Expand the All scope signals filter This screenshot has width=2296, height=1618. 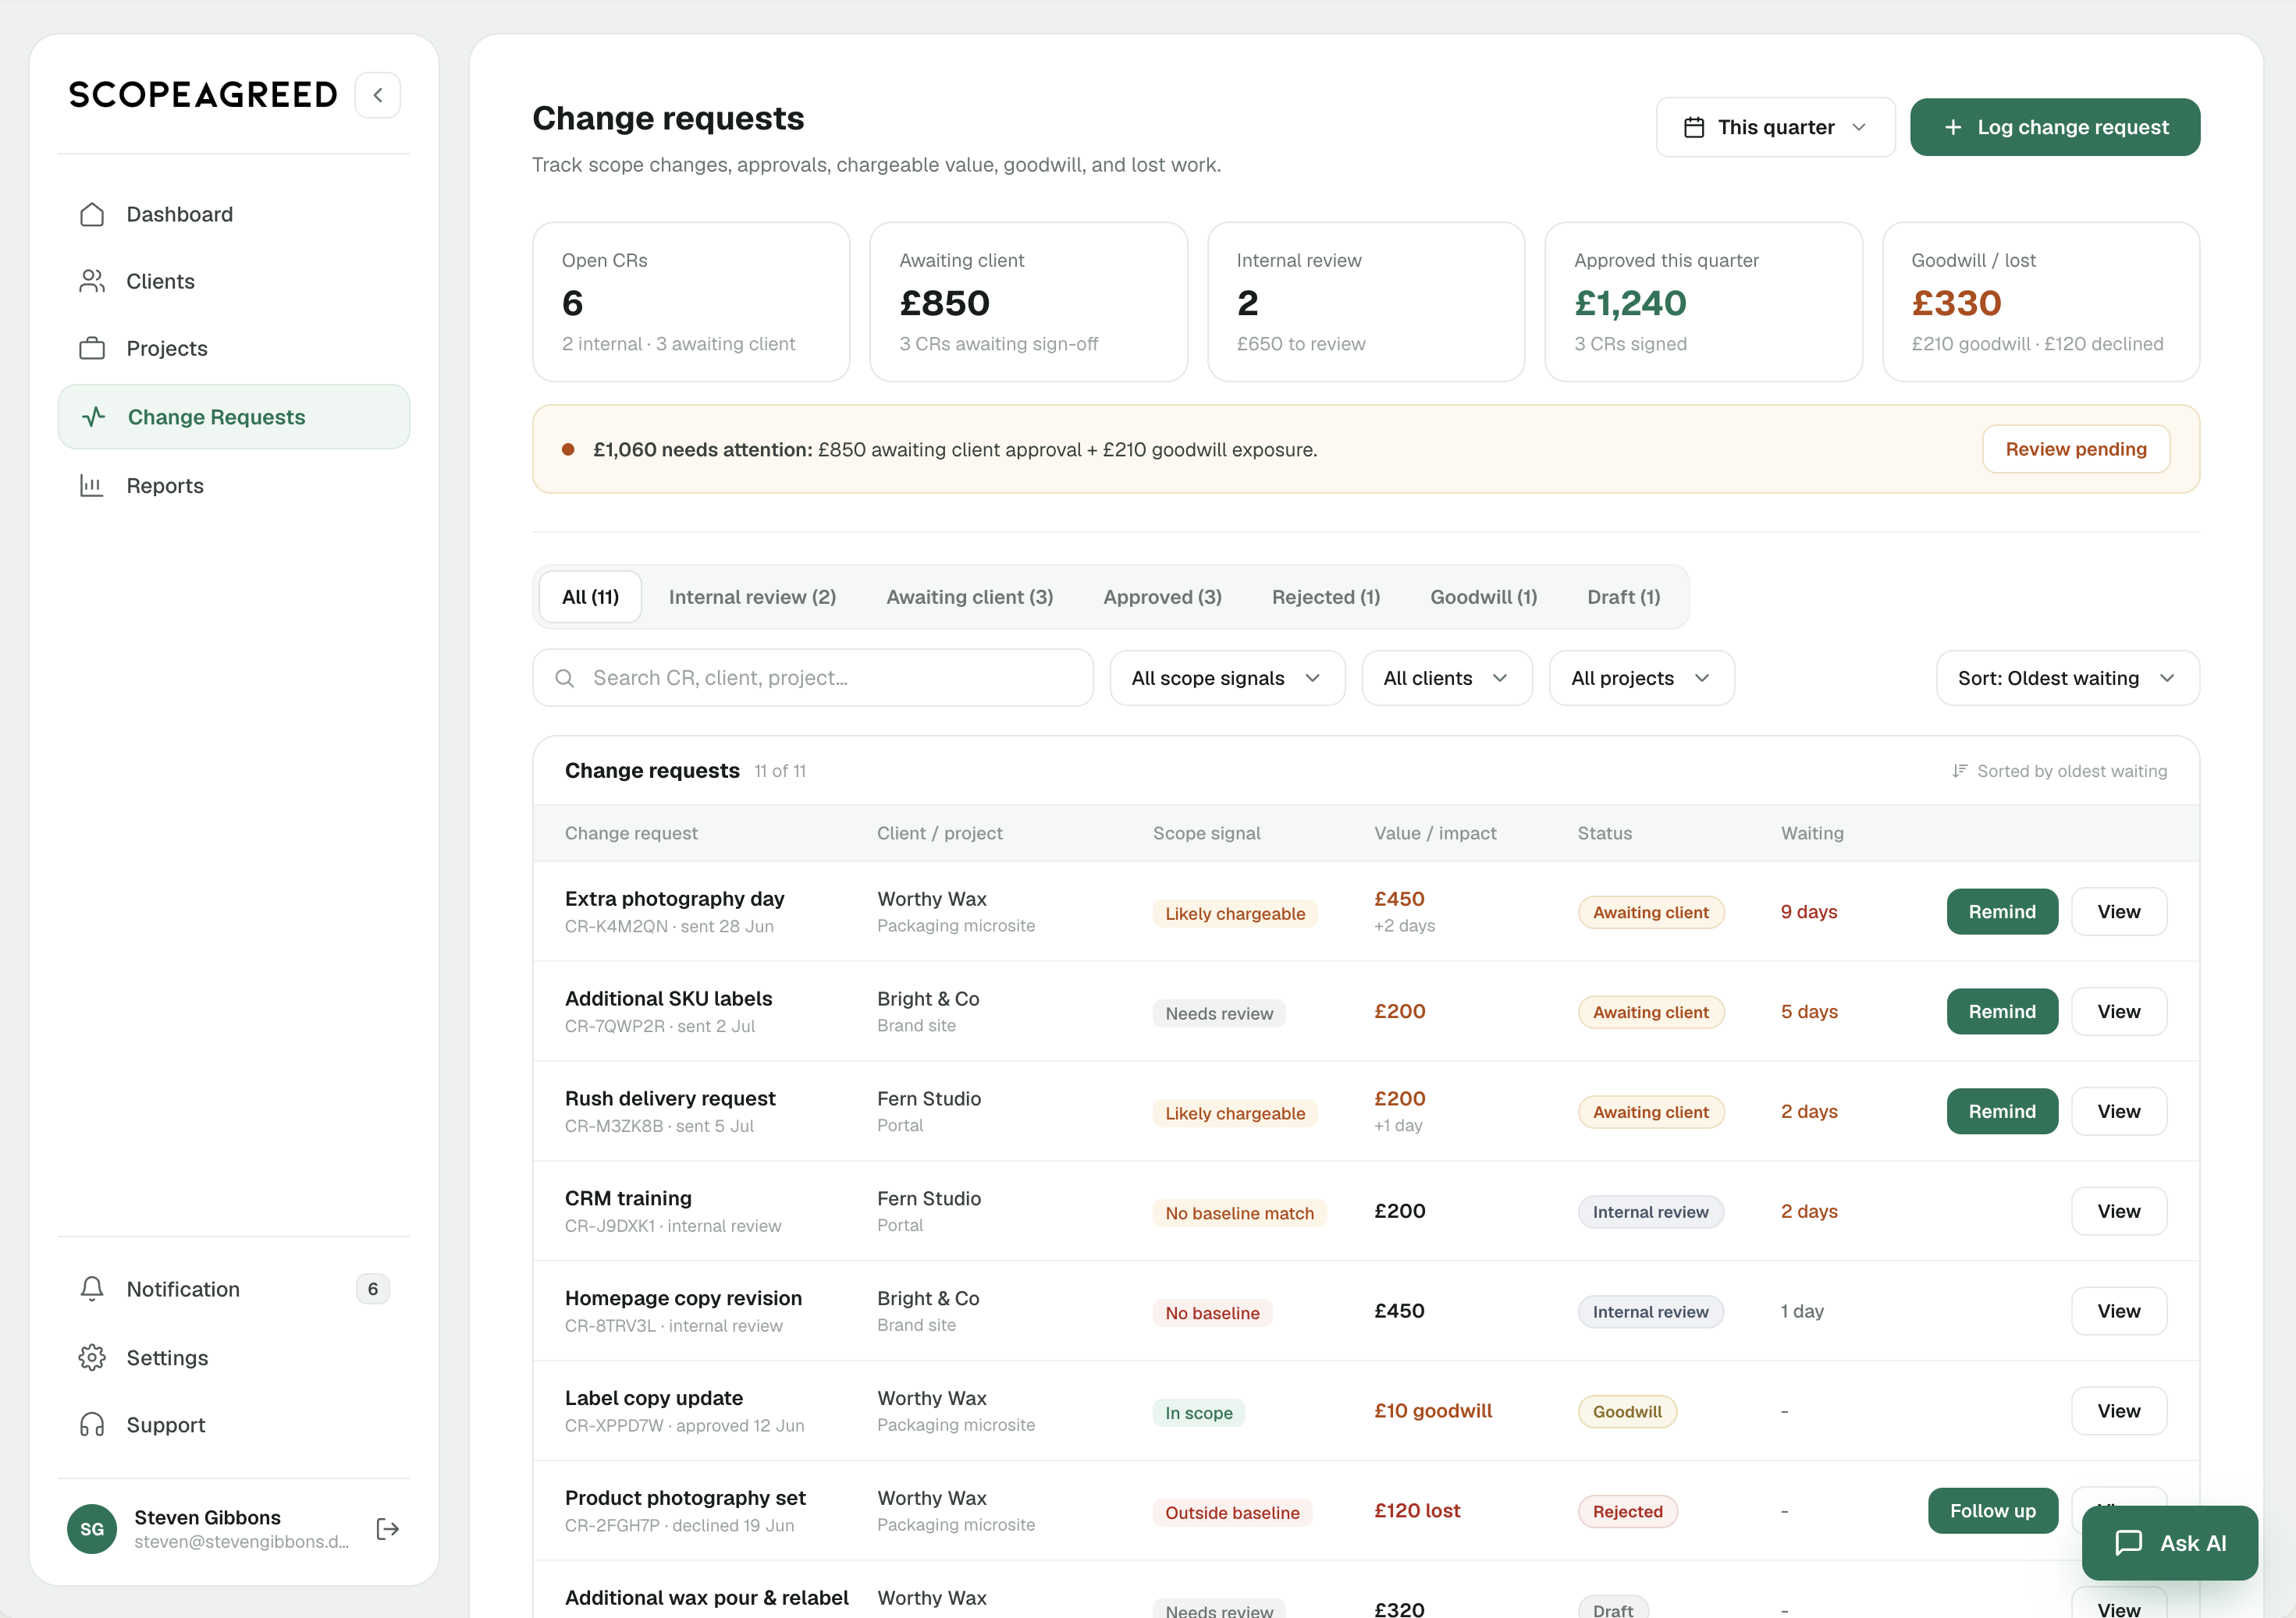coord(1227,678)
